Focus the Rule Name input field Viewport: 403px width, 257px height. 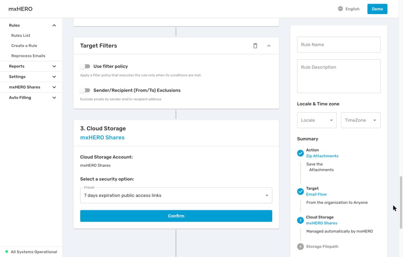[339, 45]
